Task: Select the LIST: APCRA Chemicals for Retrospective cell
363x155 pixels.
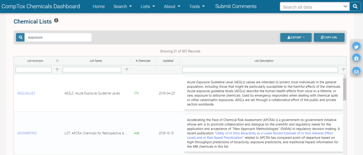Action: point(95,133)
